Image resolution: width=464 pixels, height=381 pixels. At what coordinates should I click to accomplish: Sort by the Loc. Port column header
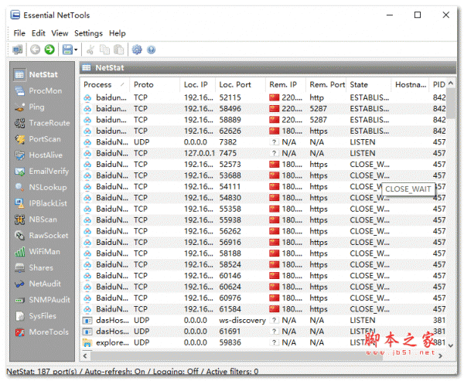point(241,84)
